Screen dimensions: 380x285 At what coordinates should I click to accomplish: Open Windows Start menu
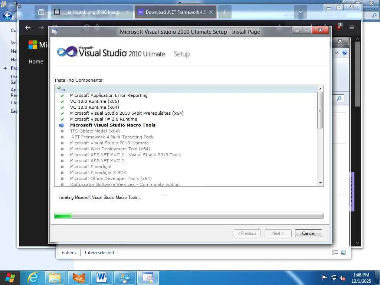coord(10,278)
